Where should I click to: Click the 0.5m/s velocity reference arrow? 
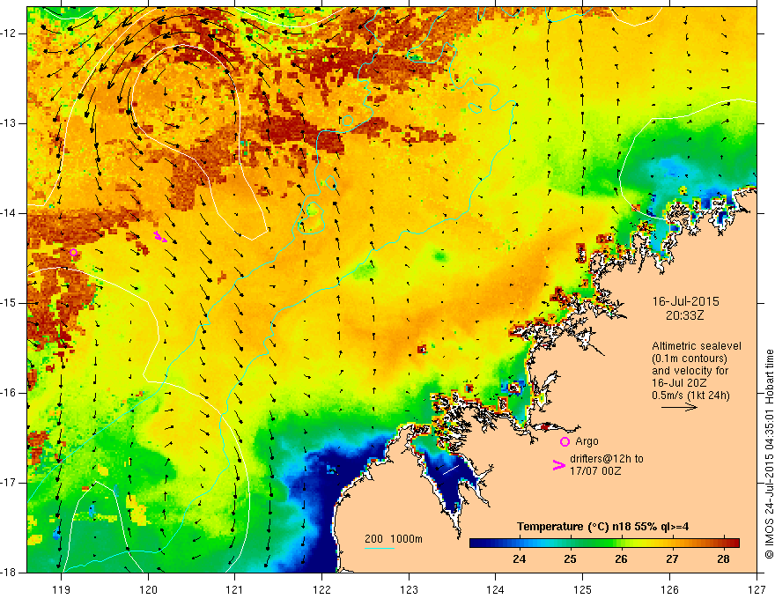point(679,407)
